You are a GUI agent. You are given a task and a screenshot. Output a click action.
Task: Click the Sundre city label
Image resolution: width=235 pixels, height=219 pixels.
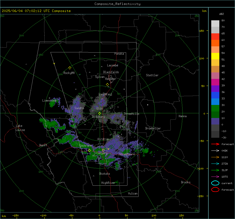[x=79, y=108]
